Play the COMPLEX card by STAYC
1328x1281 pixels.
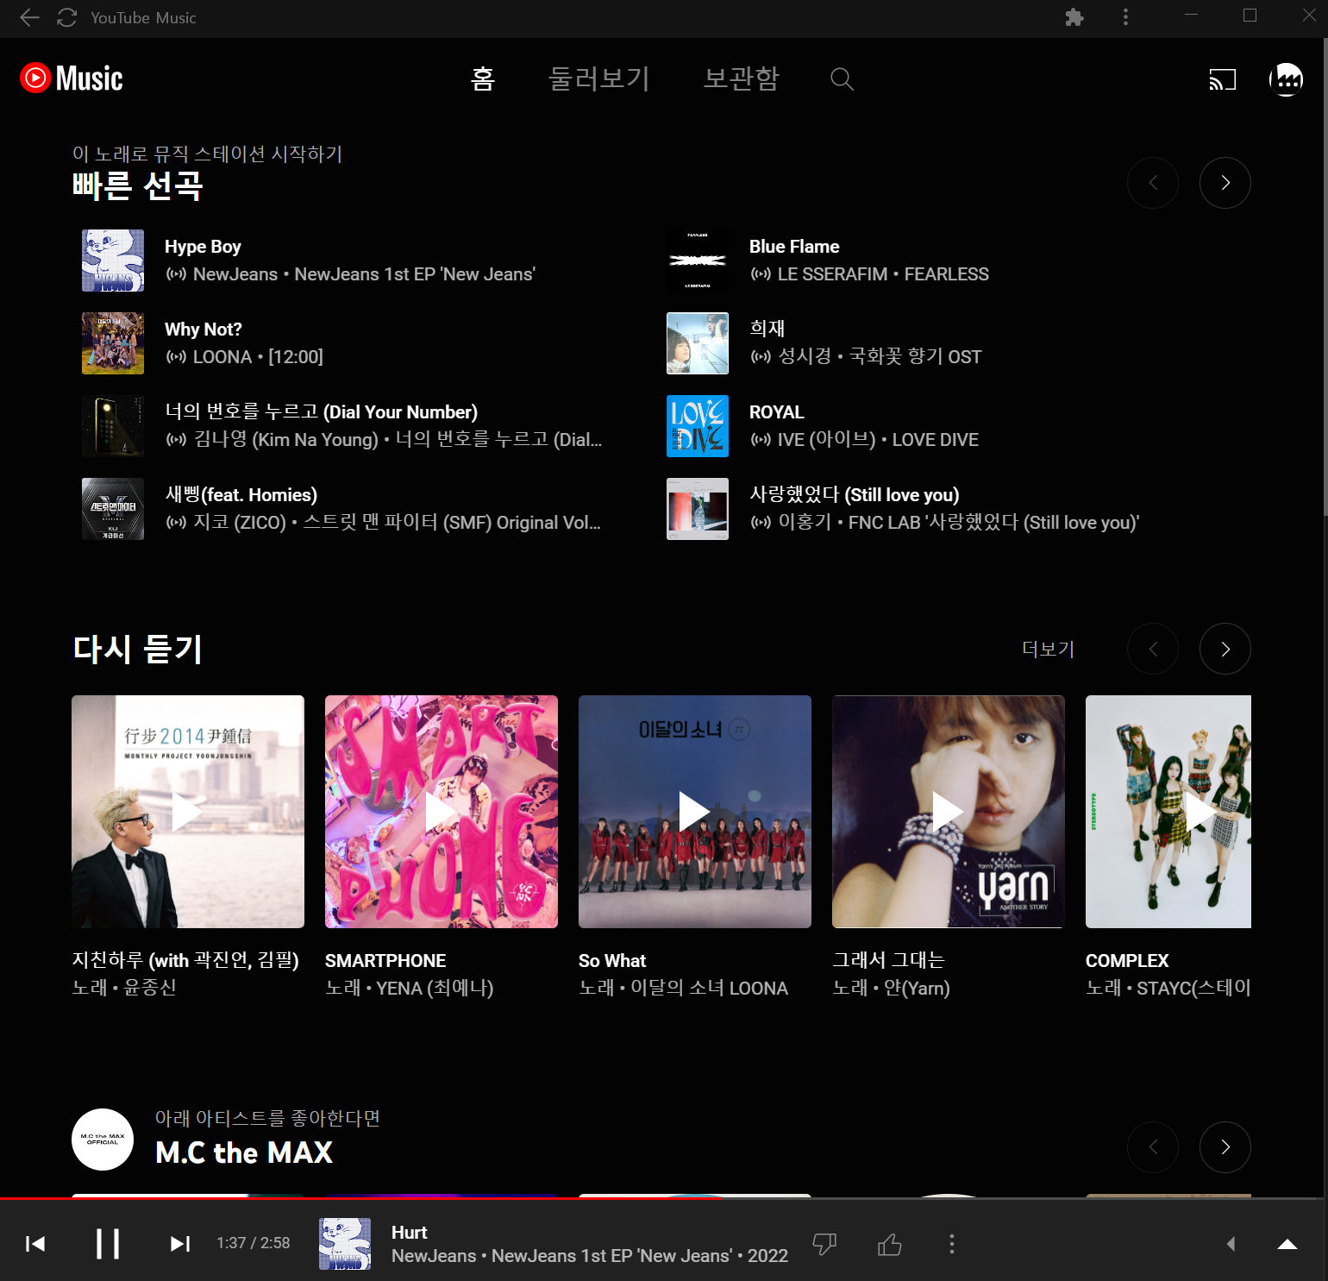[x=1168, y=812]
